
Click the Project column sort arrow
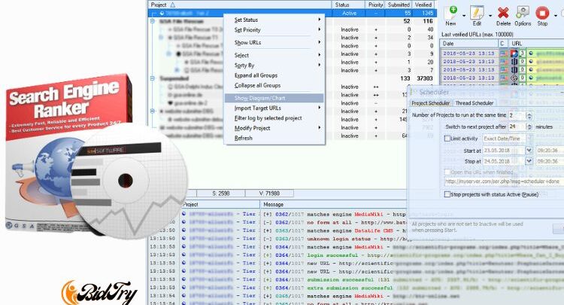click(174, 5)
